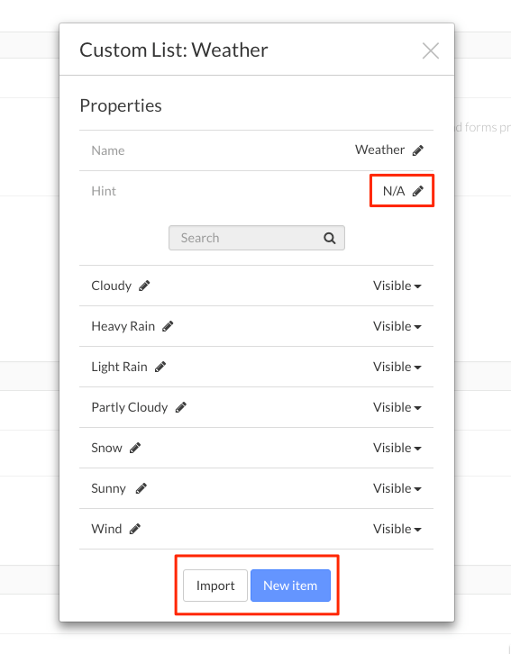Add a New item to list
Viewport: 511px width, 654px height.
(x=290, y=586)
